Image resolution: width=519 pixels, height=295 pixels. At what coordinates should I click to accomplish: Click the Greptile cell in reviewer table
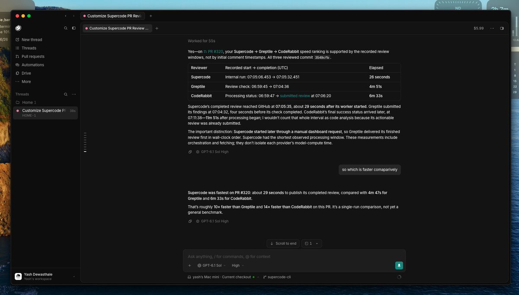pos(198,86)
